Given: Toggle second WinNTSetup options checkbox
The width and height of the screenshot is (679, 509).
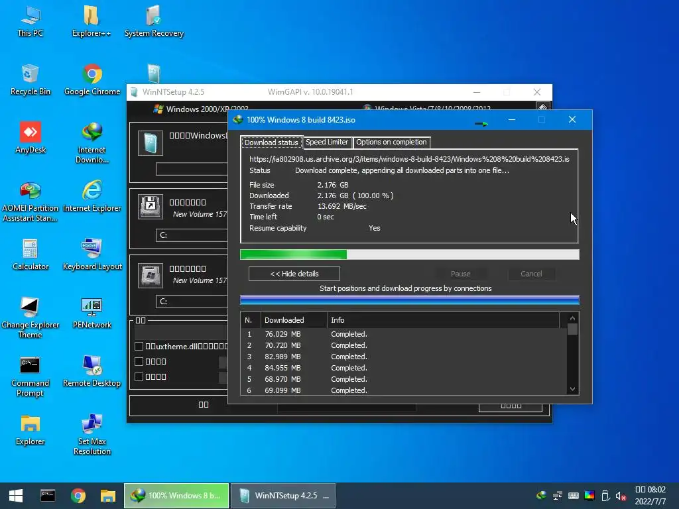Looking at the screenshot, I should [139, 361].
